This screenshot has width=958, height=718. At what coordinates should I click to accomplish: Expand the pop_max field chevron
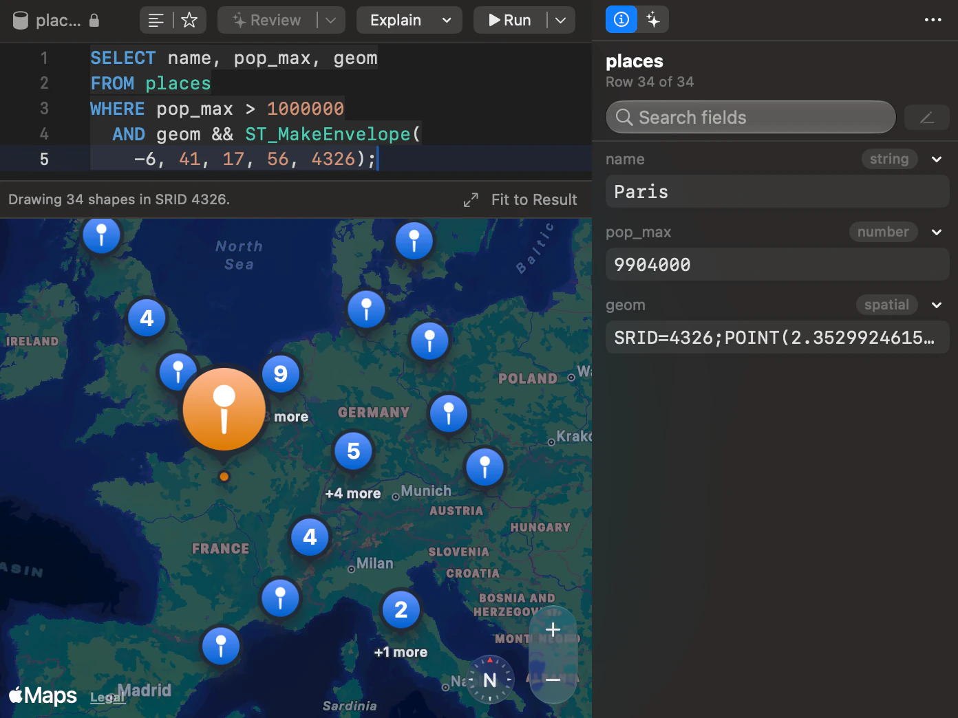[x=937, y=232]
